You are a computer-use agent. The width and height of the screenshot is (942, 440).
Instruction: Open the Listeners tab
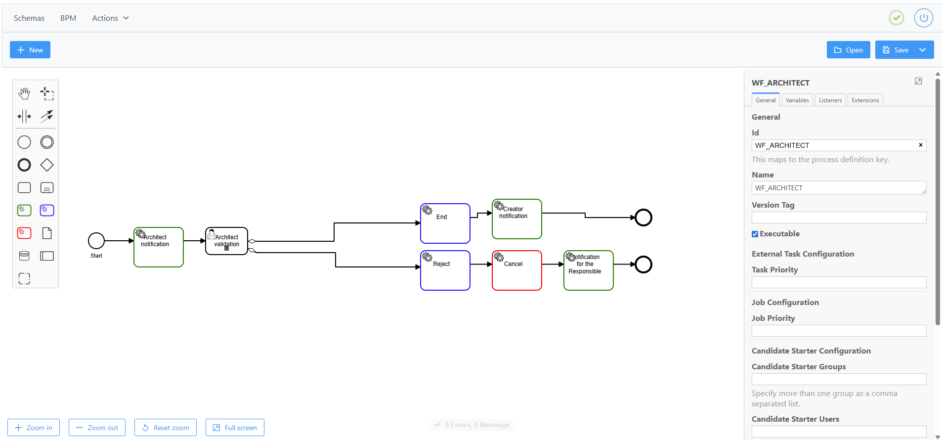[x=830, y=100]
